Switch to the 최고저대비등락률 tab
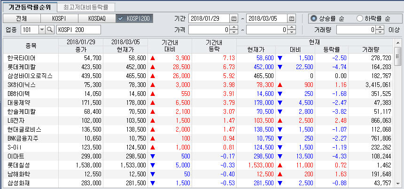The image size is (404, 189). point(86,7)
